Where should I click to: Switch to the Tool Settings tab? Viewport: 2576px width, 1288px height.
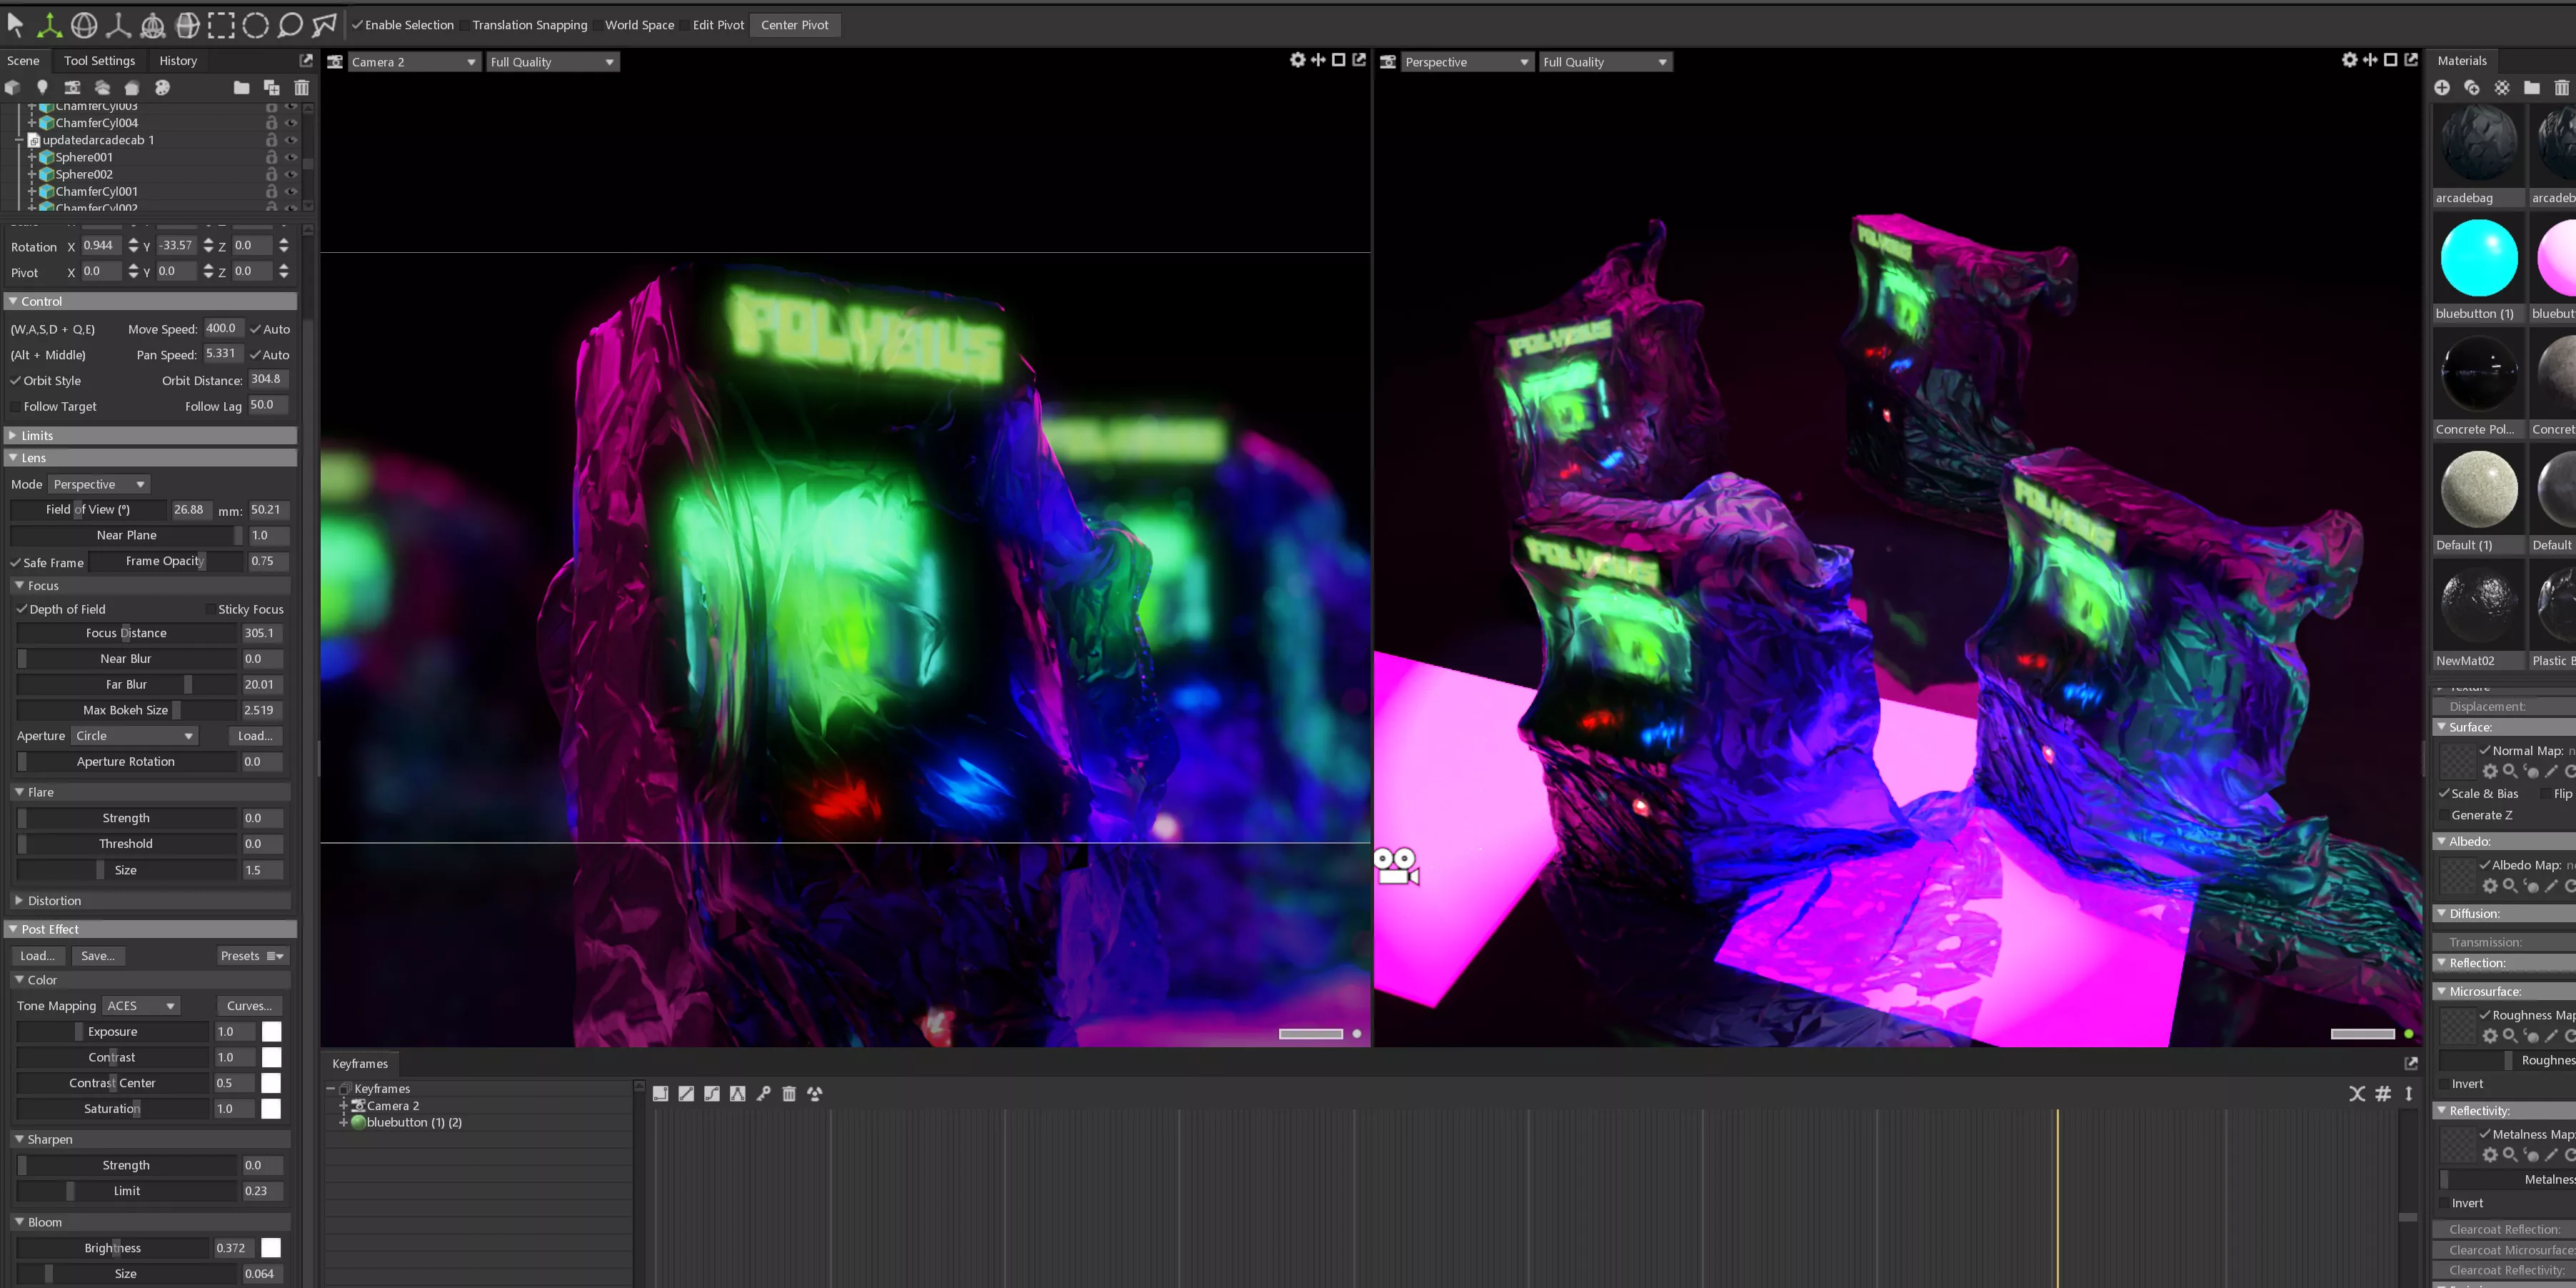pyautogui.click(x=99, y=61)
